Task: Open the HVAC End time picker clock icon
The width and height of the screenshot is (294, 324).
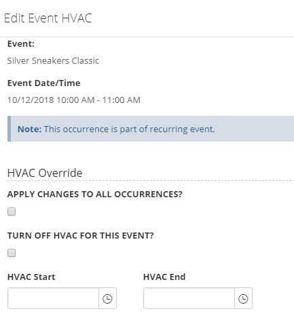Action: 243,298
